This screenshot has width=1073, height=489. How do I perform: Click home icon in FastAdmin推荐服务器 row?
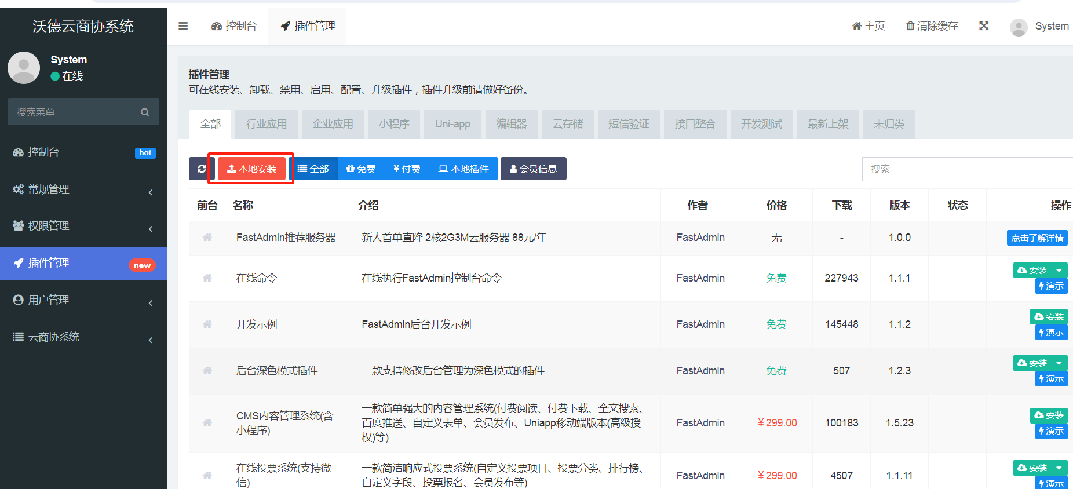point(207,238)
